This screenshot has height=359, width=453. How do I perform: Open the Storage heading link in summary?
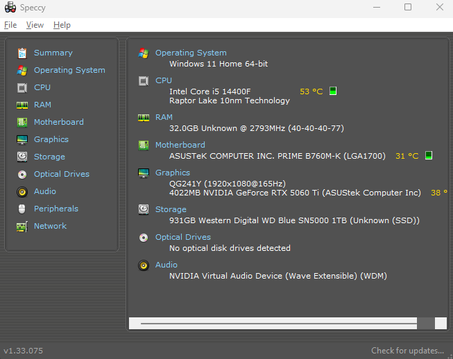(x=171, y=209)
